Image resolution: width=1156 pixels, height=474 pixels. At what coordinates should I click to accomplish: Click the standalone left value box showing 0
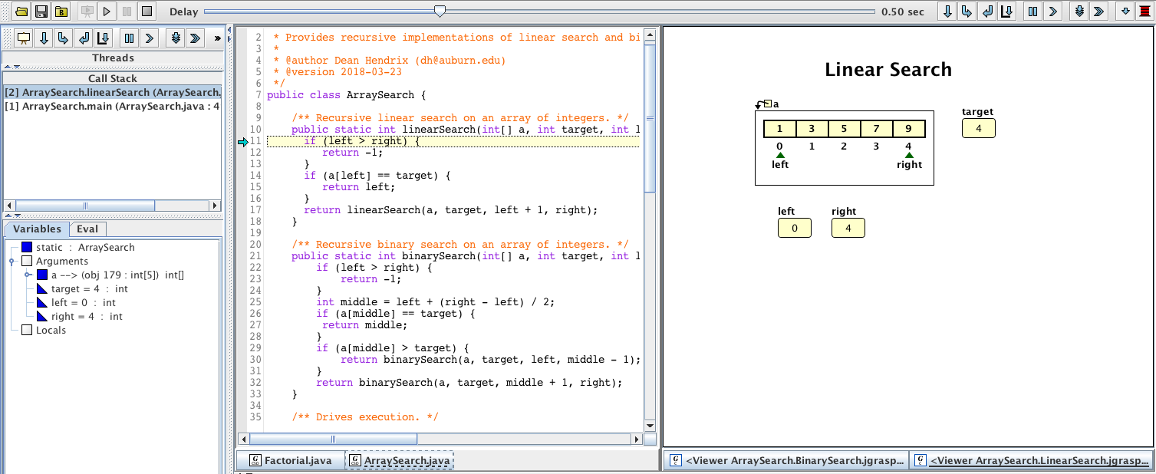click(795, 228)
